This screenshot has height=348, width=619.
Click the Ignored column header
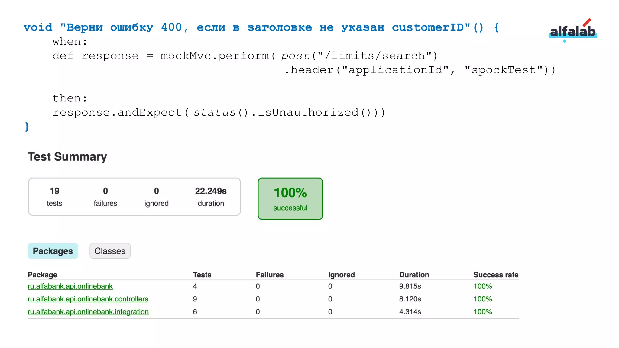(342, 275)
